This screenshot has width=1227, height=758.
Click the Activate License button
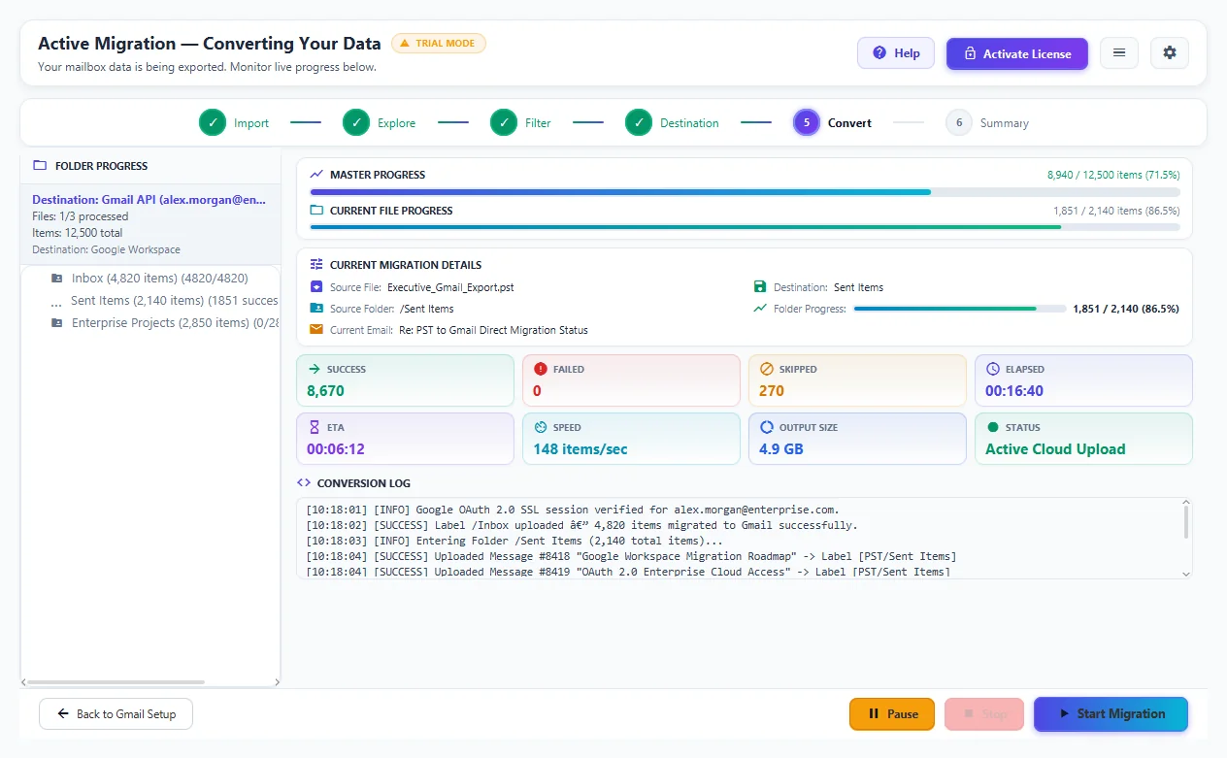pos(1017,53)
